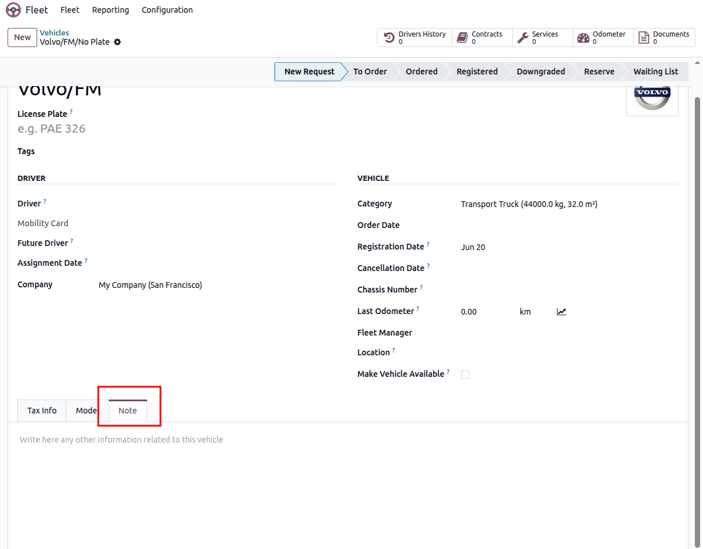703x549 pixels.
Task: Open the Driver selection field
Action: click(219, 204)
